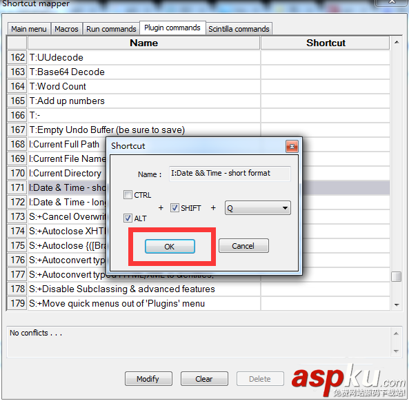Image resolution: width=409 pixels, height=401 pixels.
Task: Open the Run commands tab
Action: [x=111, y=29]
